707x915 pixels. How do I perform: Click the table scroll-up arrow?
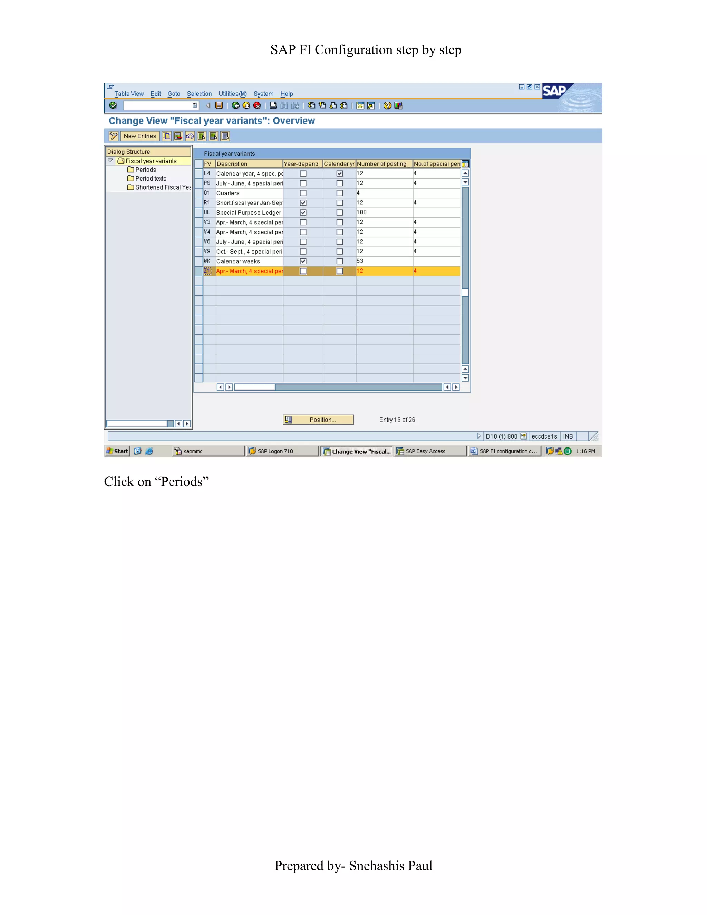tap(465, 173)
